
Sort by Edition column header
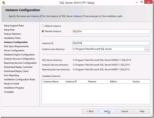(x=120, y=81)
